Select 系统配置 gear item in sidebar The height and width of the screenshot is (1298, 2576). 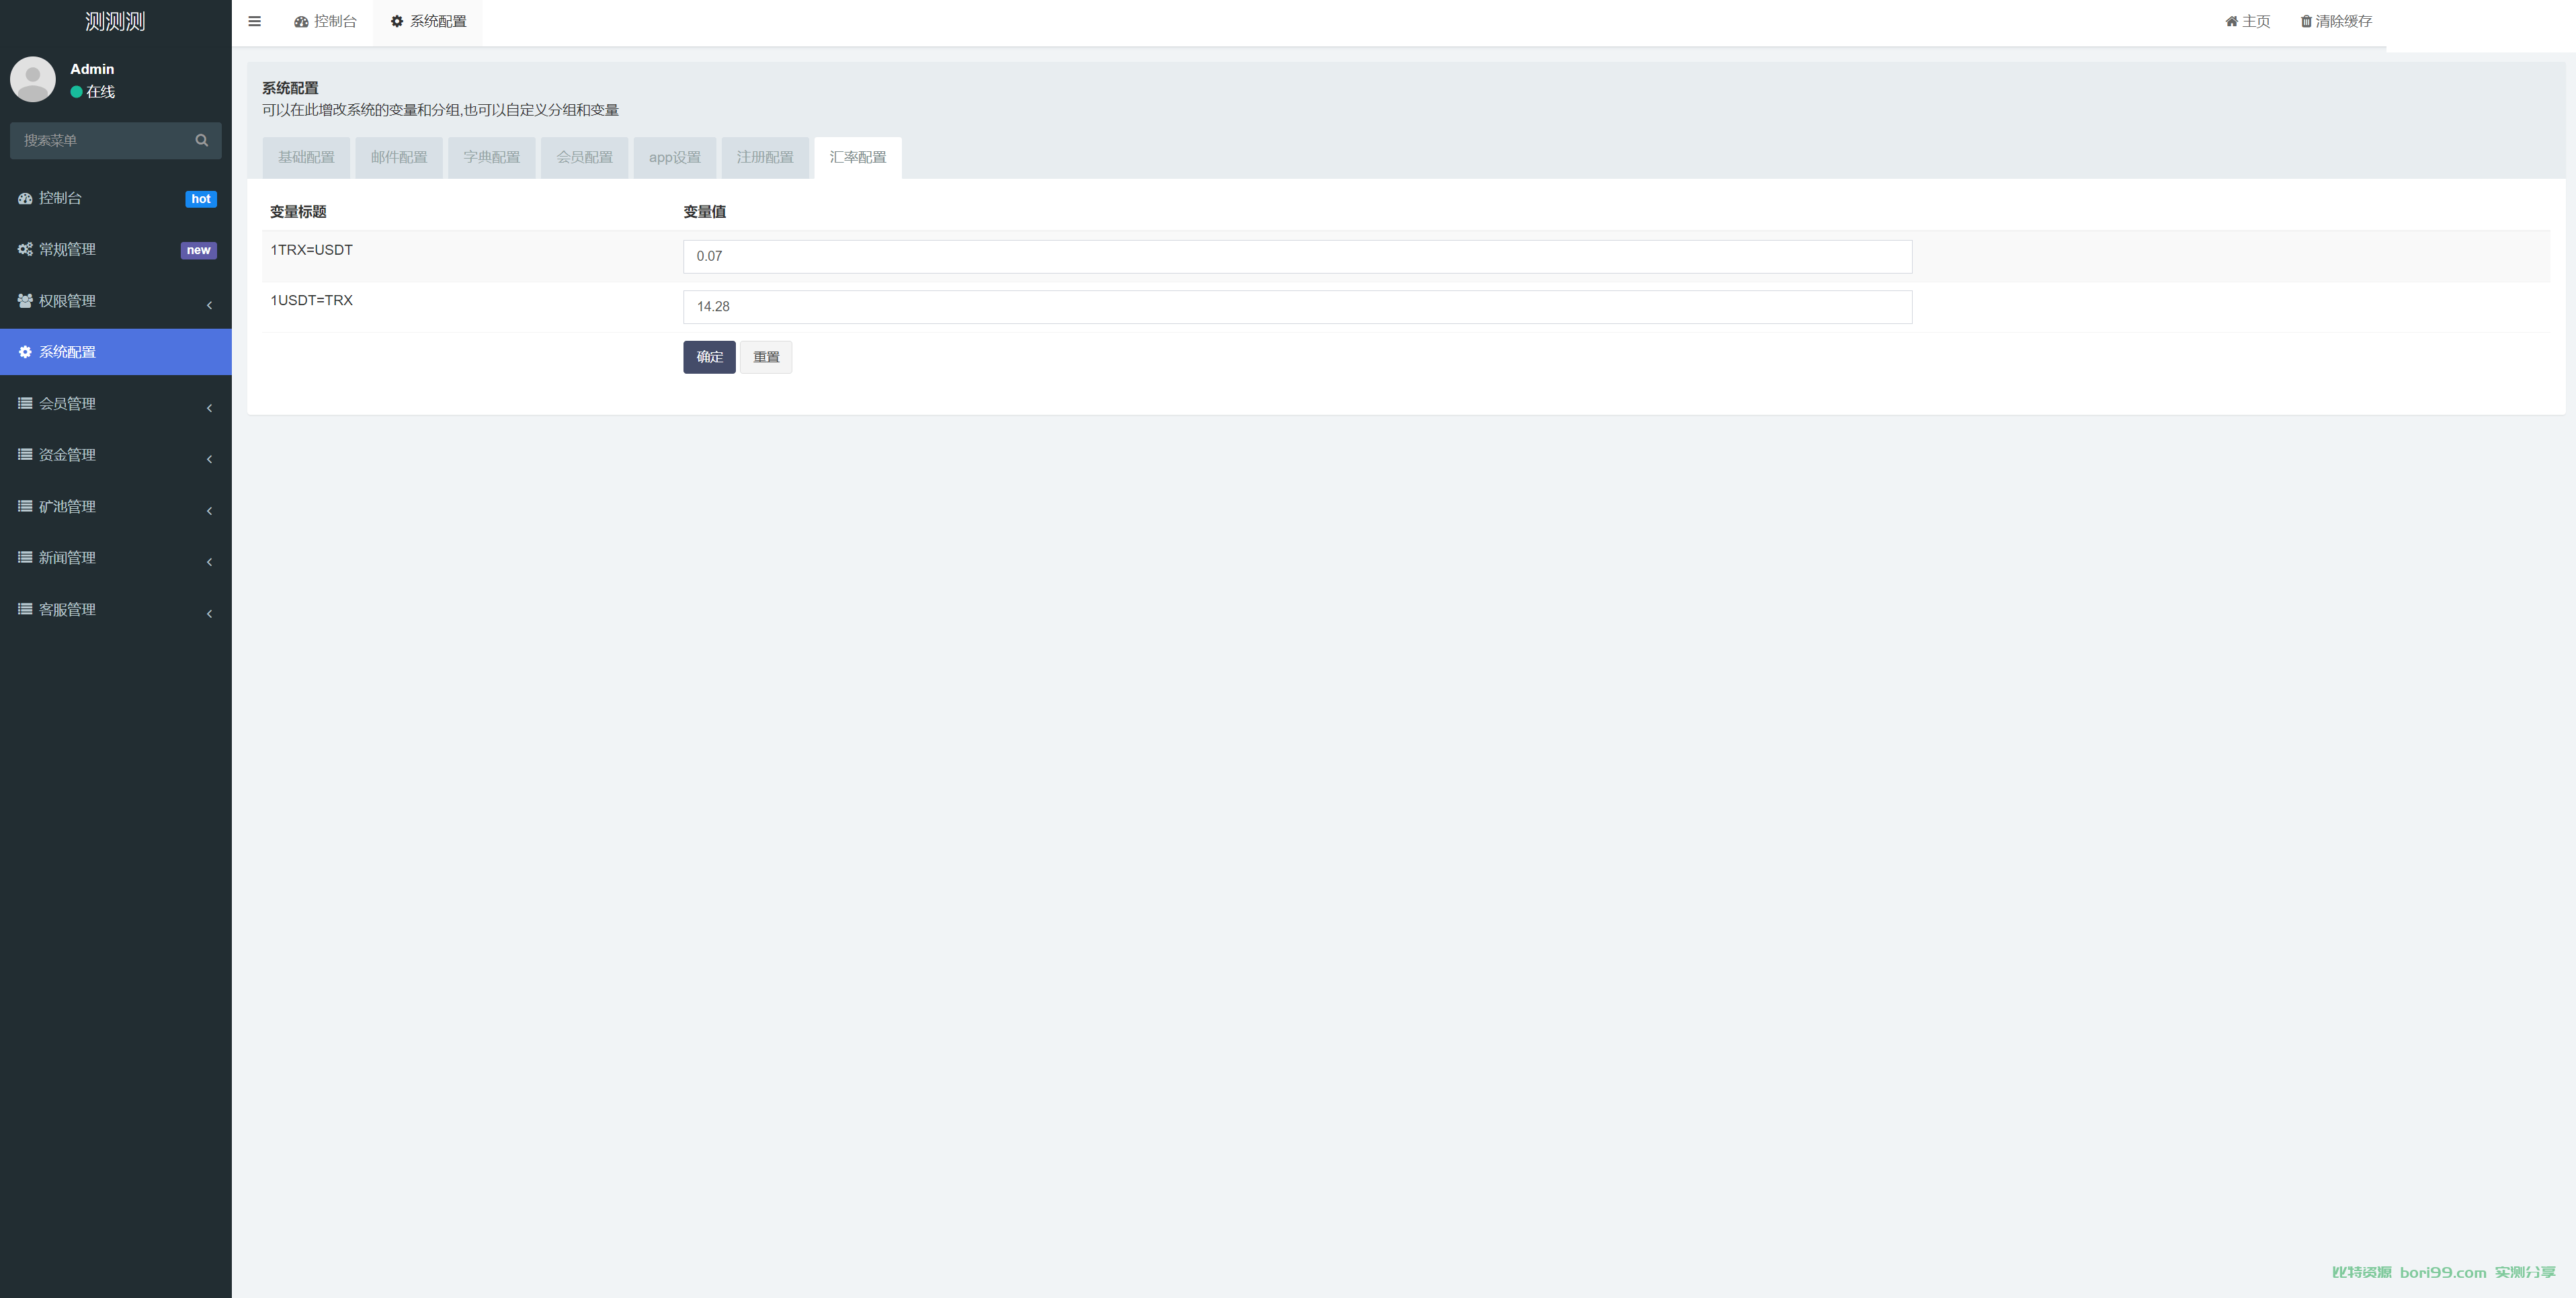pos(67,352)
